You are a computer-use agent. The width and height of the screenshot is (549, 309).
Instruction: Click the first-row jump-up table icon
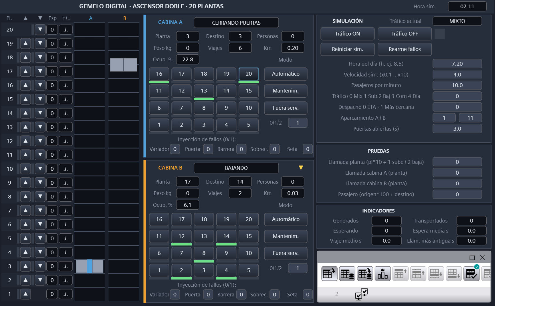[400, 274]
